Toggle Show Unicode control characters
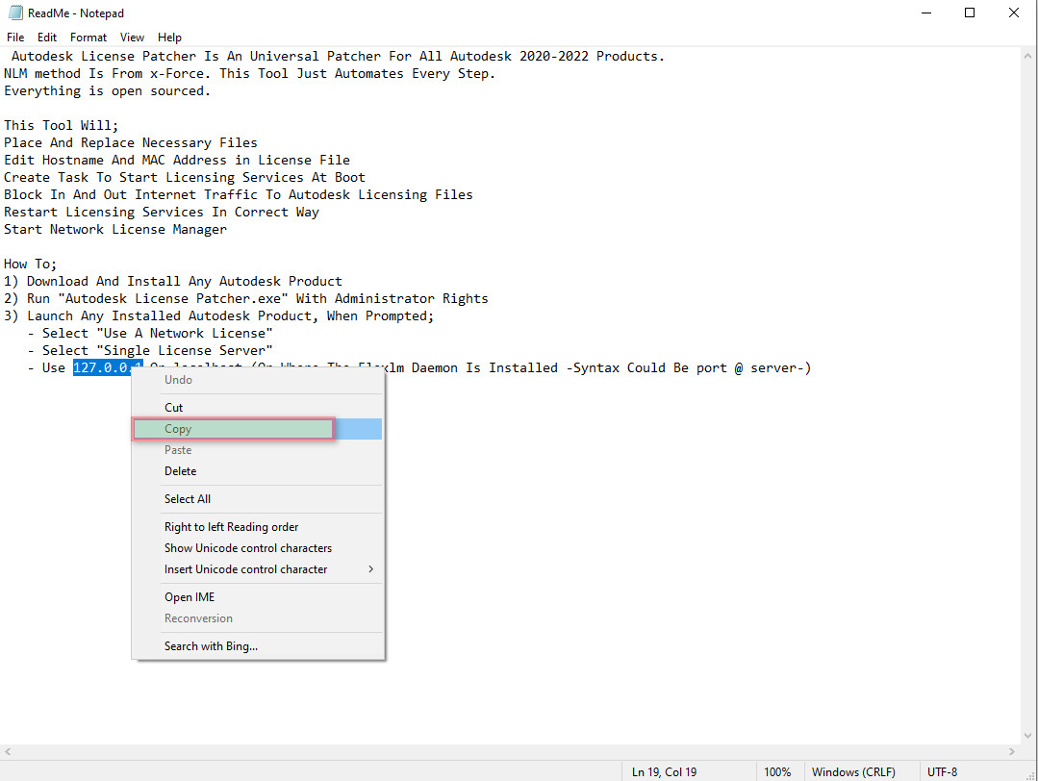 pos(247,548)
